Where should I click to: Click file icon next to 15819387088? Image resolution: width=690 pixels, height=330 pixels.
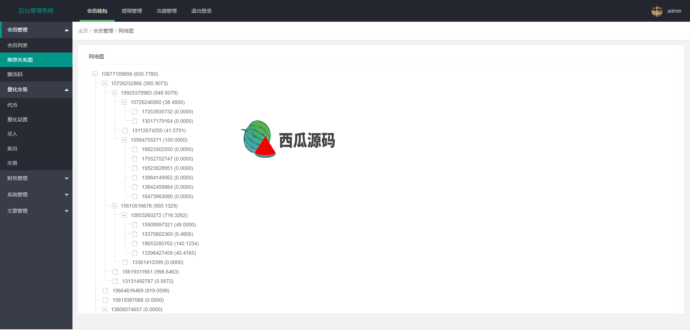click(x=105, y=300)
